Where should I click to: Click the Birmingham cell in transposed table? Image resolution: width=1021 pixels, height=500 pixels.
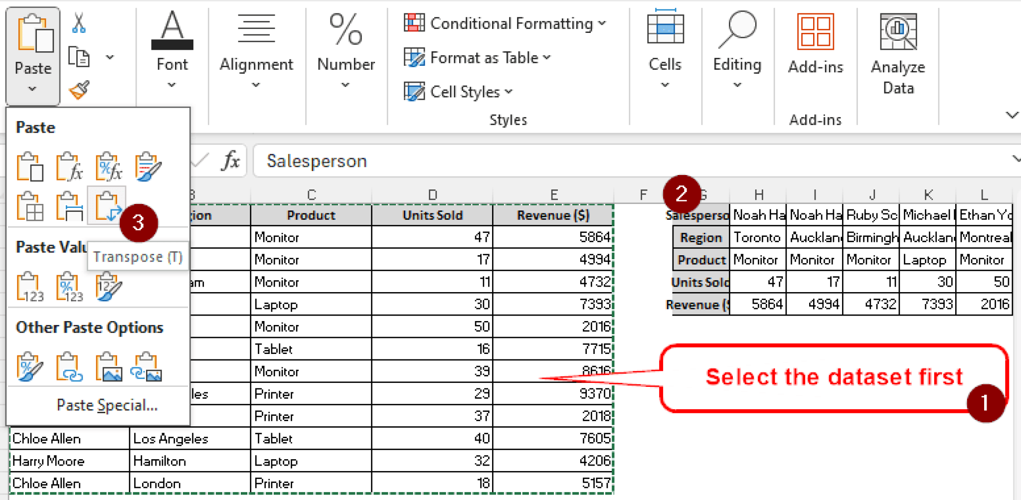pyautogui.click(x=871, y=238)
